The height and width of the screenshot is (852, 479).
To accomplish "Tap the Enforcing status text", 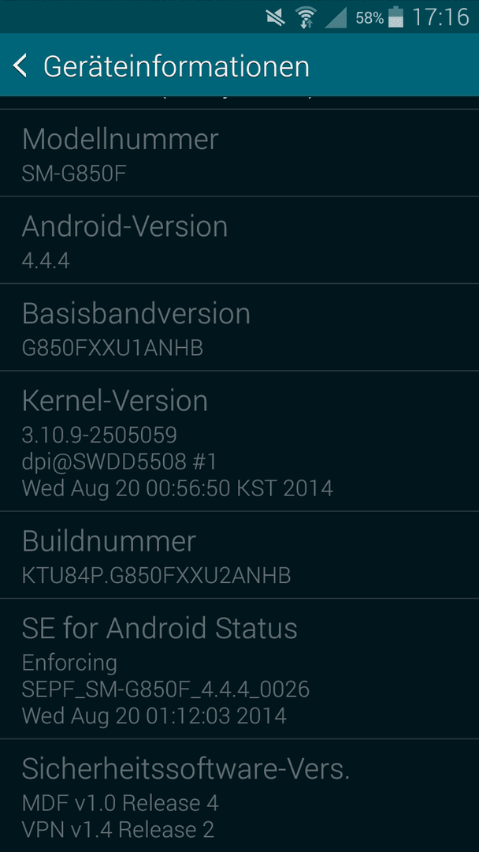I will 69,663.
